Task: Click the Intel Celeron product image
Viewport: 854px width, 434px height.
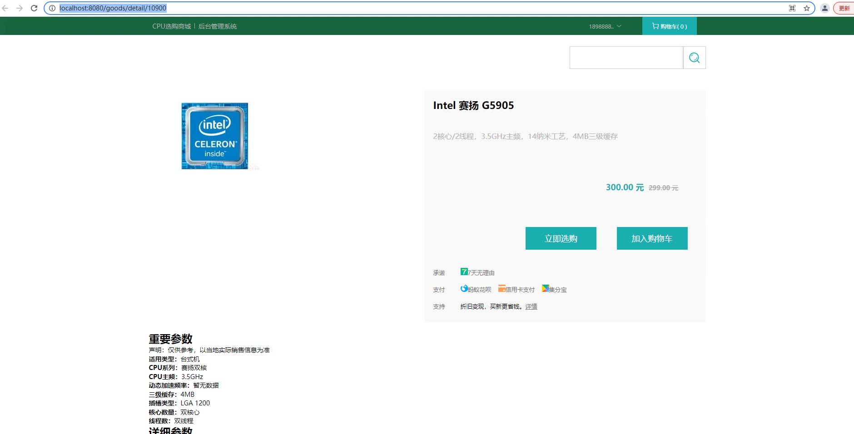Action: point(215,136)
